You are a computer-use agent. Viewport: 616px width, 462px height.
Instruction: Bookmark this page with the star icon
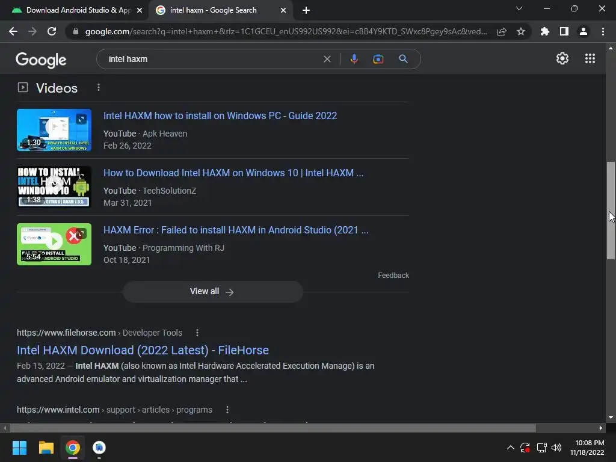521,32
